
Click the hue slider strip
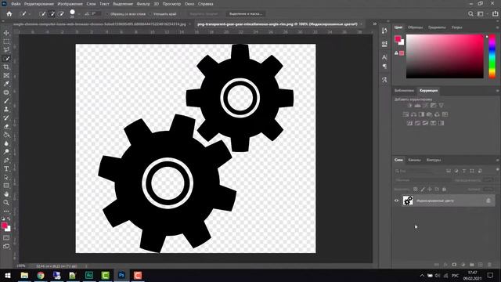492,56
